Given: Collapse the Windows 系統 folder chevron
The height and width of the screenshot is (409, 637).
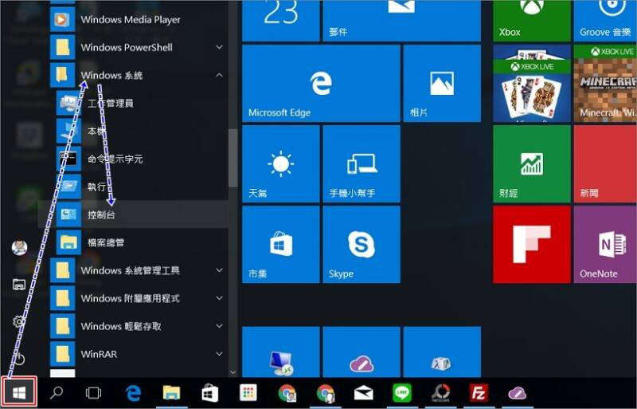Looking at the screenshot, I should point(220,75).
